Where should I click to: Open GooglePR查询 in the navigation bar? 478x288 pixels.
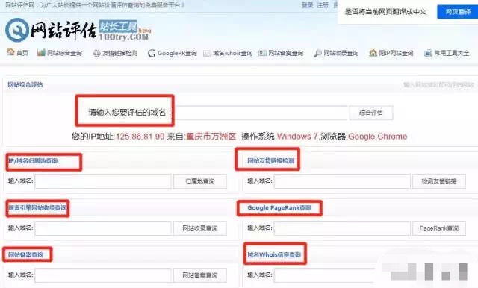coord(177,53)
